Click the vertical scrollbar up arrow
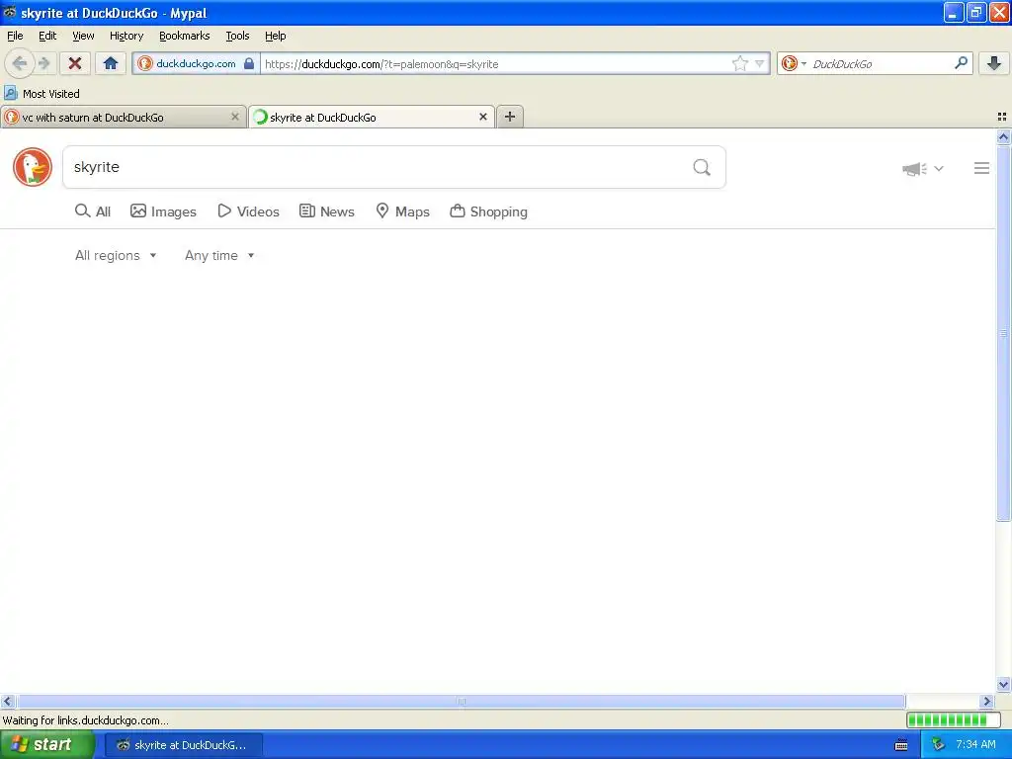The image size is (1012, 759). point(1003,136)
